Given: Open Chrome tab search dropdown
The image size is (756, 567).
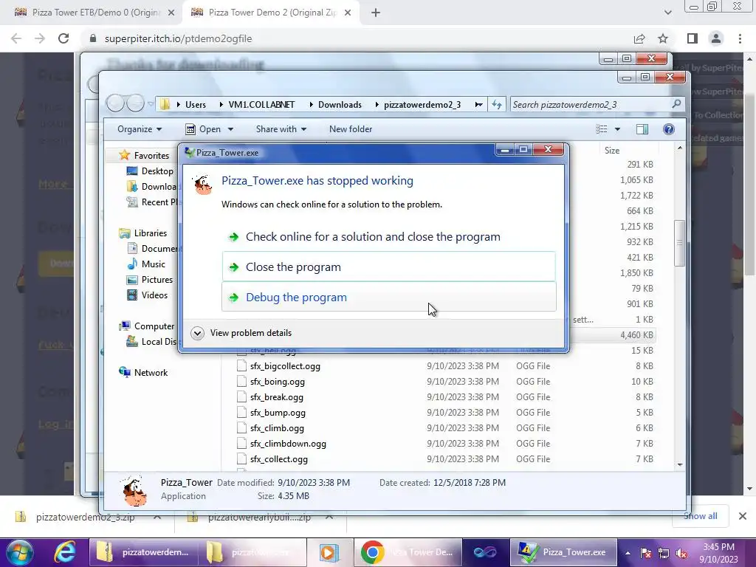Looking at the screenshot, I should (667, 13).
